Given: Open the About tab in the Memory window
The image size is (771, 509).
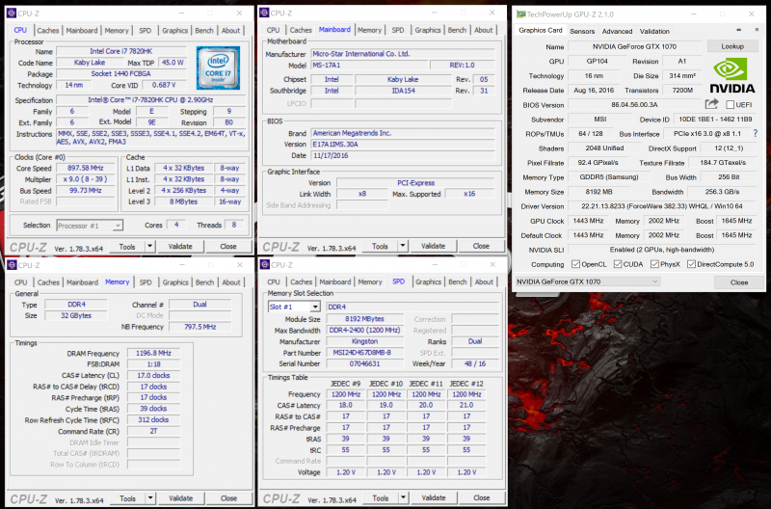Looking at the screenshot, I should pyautogui.click(x=231, y=282).
